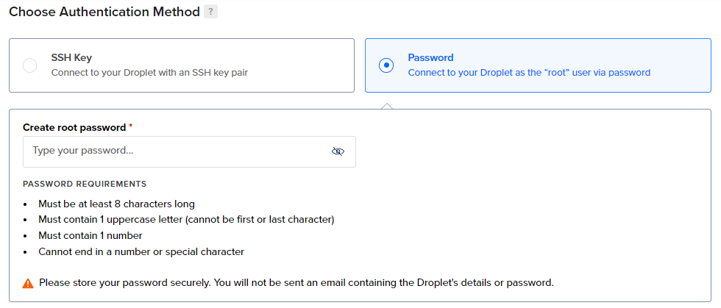The height and width of the screenshot is (308, 721).
Task: Click the root user via password description
Action: (529, 73)
